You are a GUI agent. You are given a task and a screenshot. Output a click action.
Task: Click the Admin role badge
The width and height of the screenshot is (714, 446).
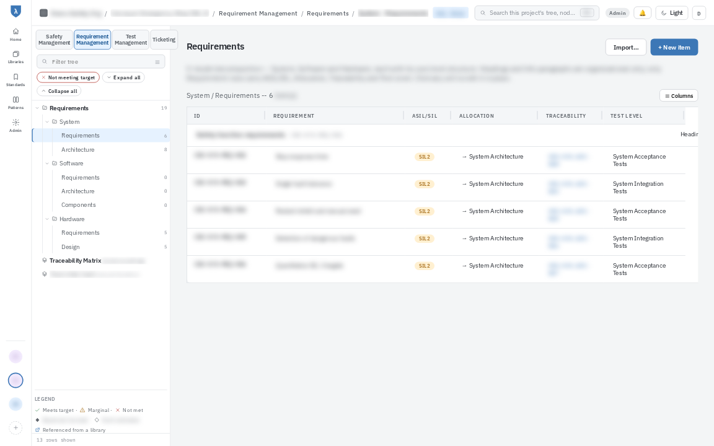617,13
